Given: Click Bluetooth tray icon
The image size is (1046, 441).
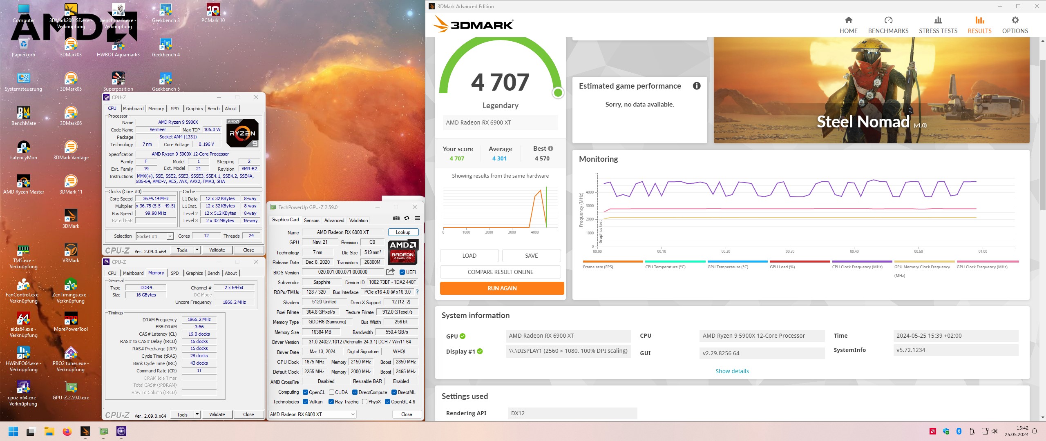Looking at the screenshot, I should (x=959, y=431).
